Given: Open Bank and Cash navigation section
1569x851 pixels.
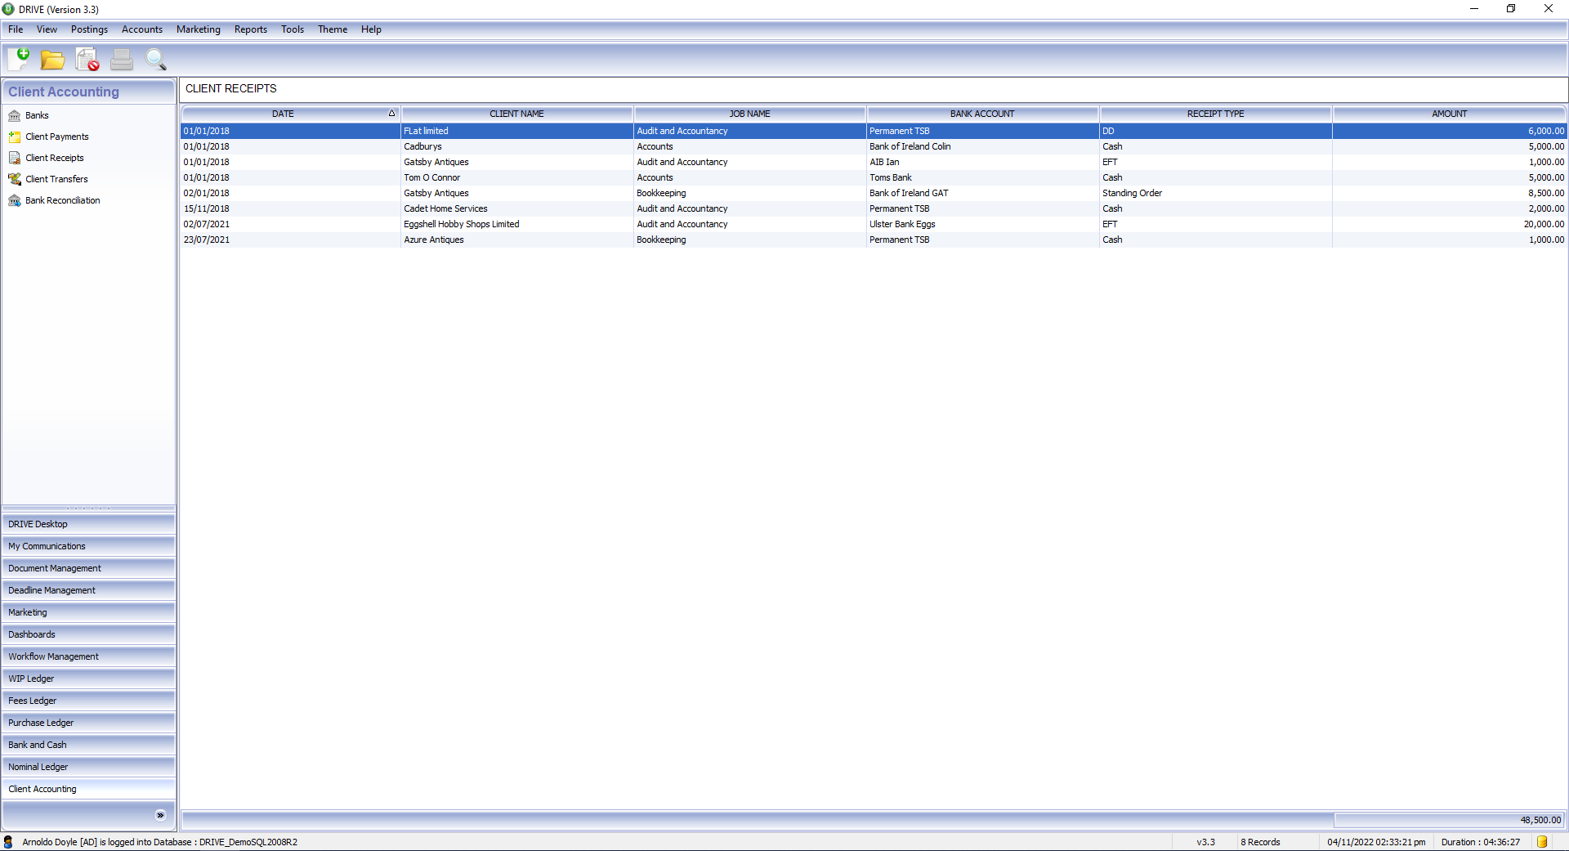Looking at the screenshot, I should coord(88,745).
